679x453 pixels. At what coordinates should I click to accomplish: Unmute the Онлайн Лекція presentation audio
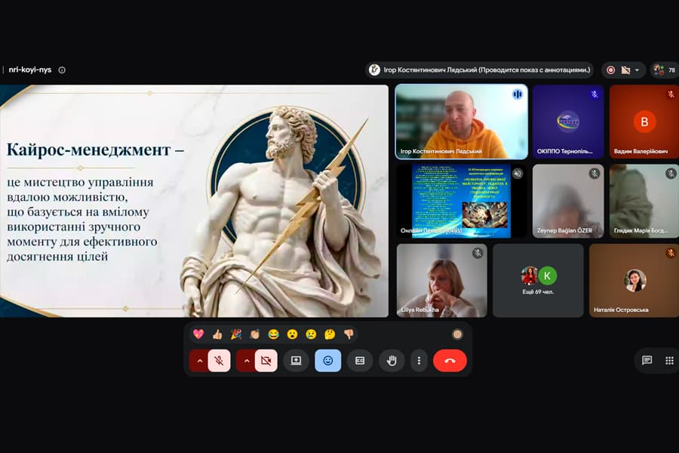tap(518, 174)
